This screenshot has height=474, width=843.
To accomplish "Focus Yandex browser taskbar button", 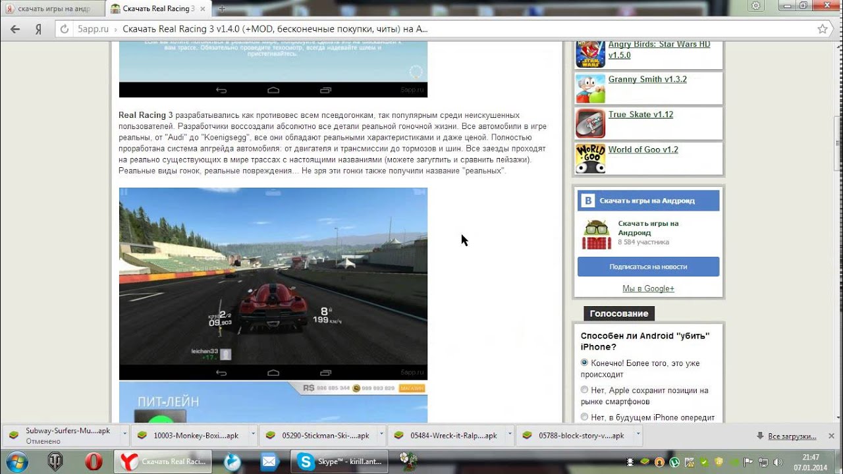I will 163,461.
